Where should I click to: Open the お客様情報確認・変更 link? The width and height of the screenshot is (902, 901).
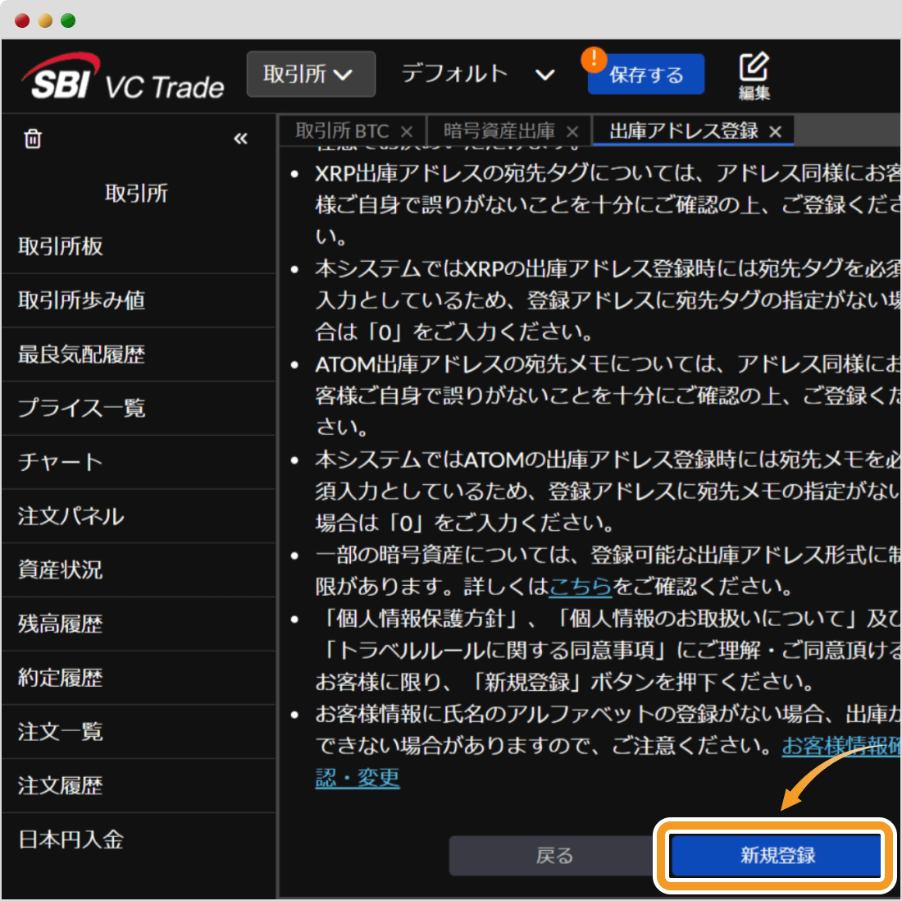point(840,746)
